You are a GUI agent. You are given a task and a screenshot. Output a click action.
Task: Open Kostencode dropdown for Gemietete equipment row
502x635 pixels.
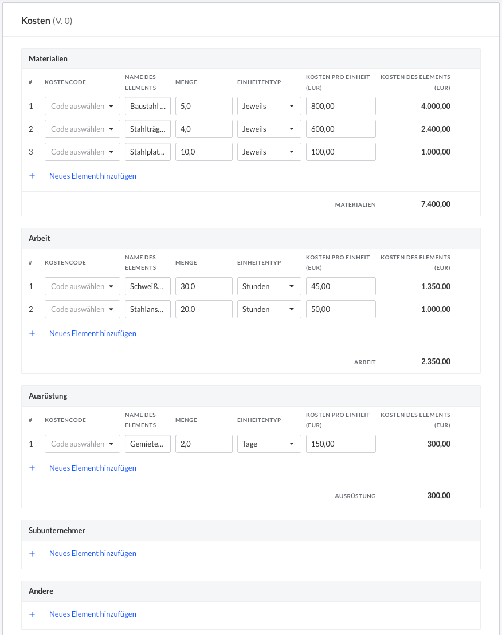pyautogui.click(x=83, y=444)
